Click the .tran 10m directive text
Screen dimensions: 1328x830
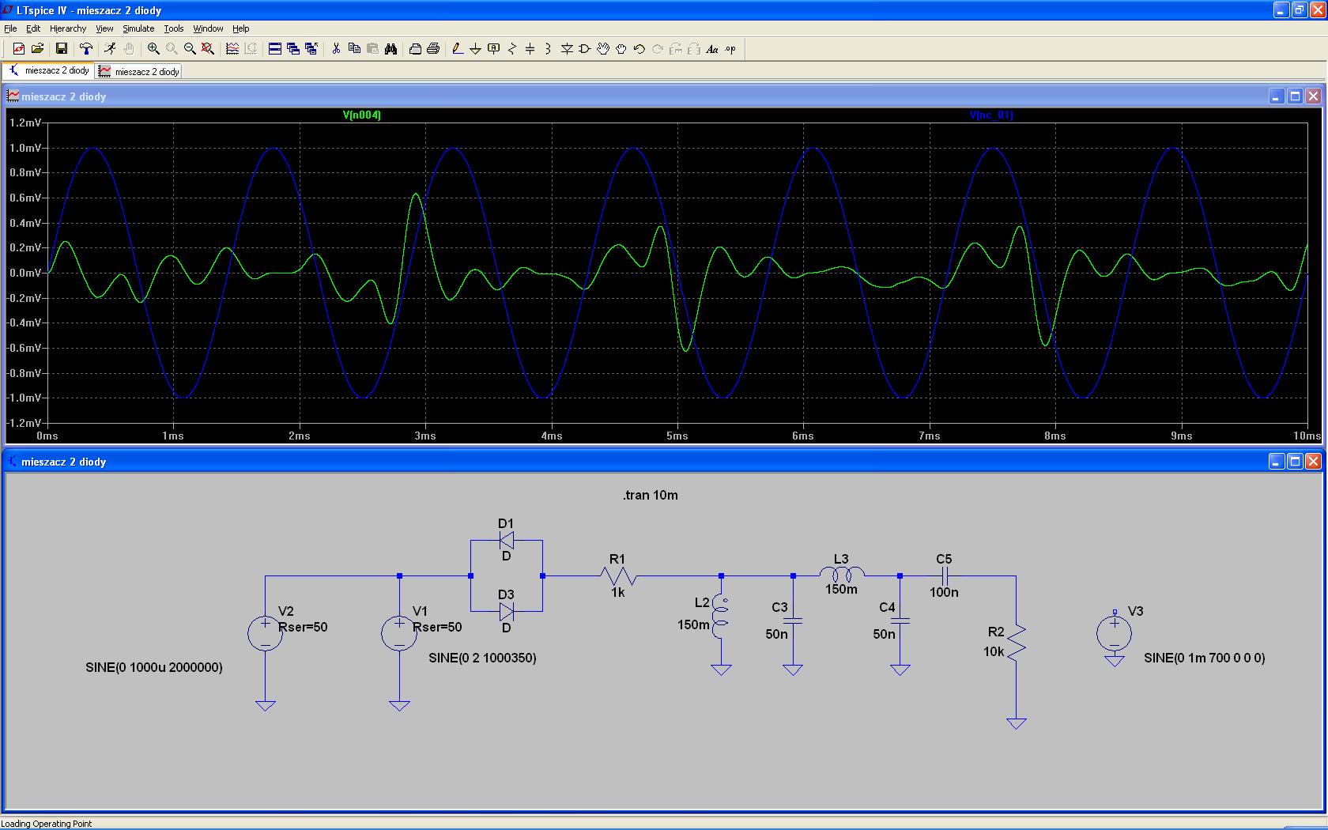point(650,496)
